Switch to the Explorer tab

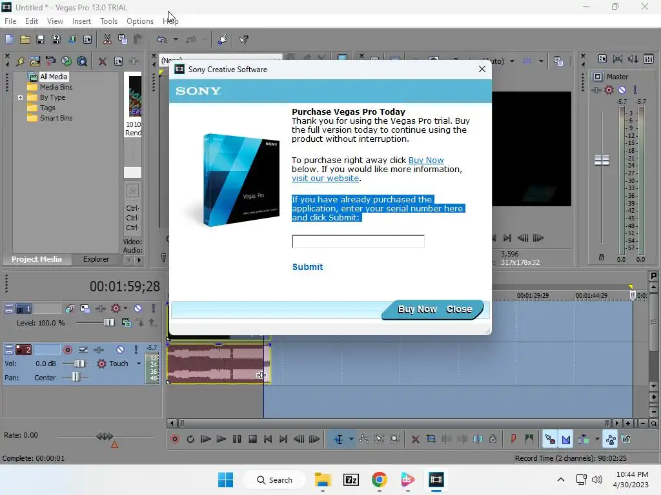[x=96, y=259]
